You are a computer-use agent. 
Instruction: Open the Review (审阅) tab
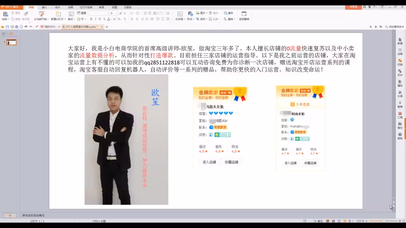(x=101, y=7)
